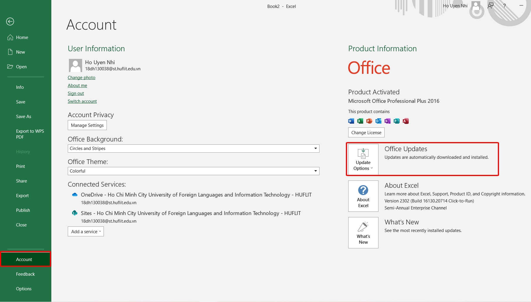Click the PowerPoint icon under This product contains
This screenshot has height=302, width=531.
point(369,121)
